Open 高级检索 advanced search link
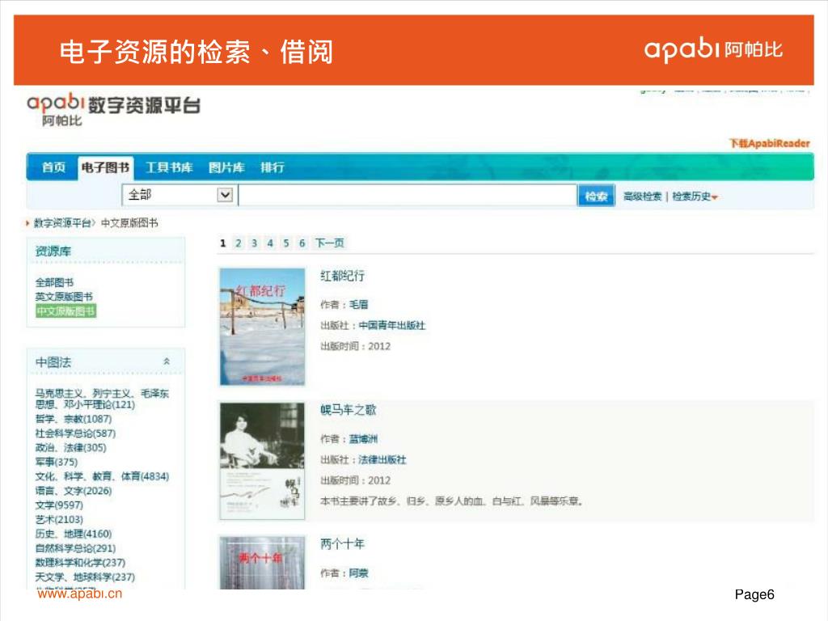The image size is (828, 621). click(642, 196)
